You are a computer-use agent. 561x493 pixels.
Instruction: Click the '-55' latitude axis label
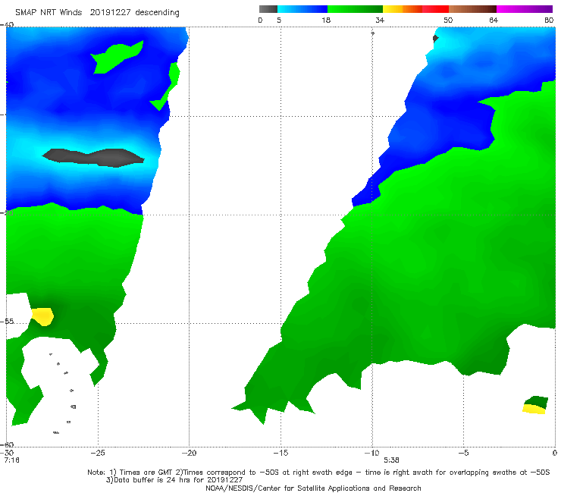pos(7,322)
